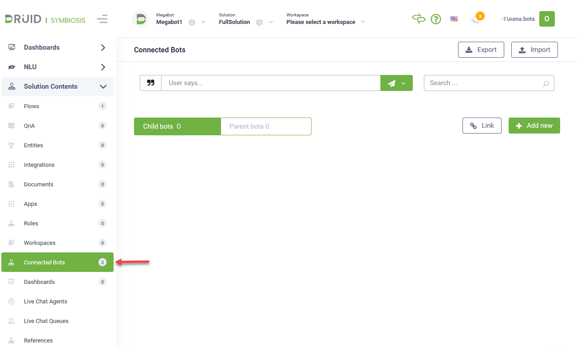This screenshot has height=350, width=577.
Task: Click the signpost icon in the header
Action: pyautogui.click(x=419, y=19)
